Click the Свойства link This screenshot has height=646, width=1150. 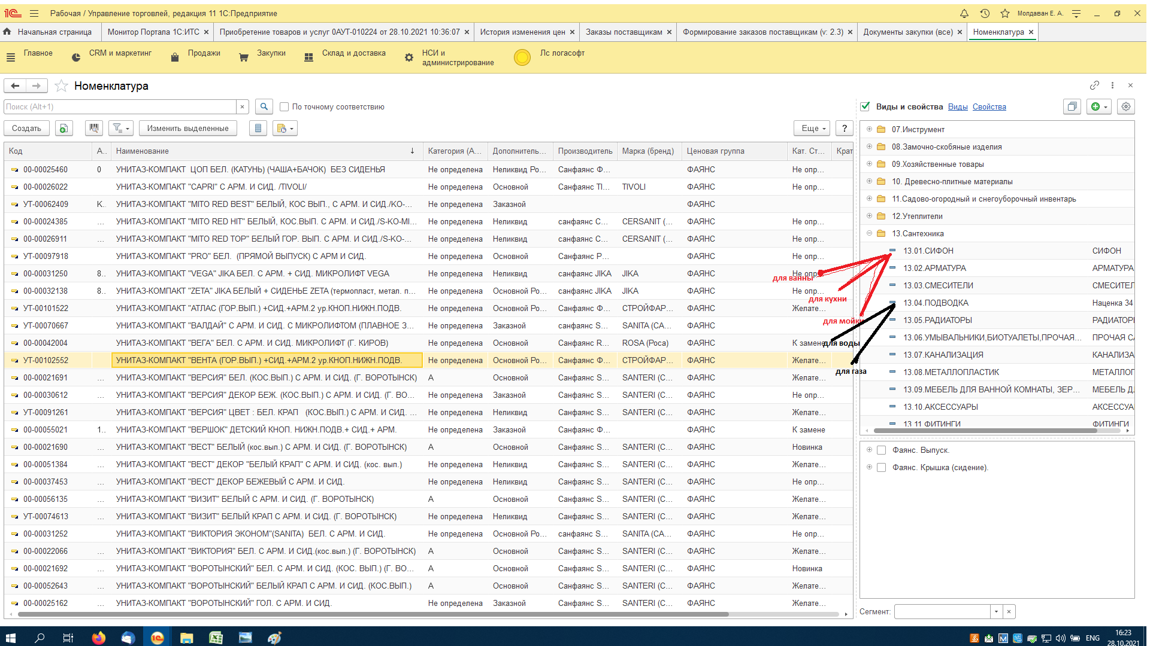click(x=989, y=106)
